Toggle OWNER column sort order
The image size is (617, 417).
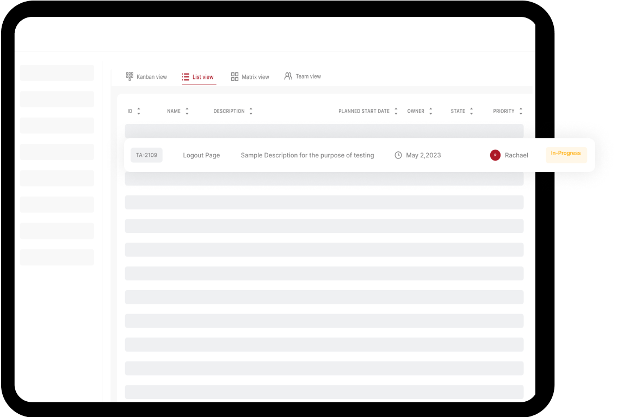tap(430, 111)
